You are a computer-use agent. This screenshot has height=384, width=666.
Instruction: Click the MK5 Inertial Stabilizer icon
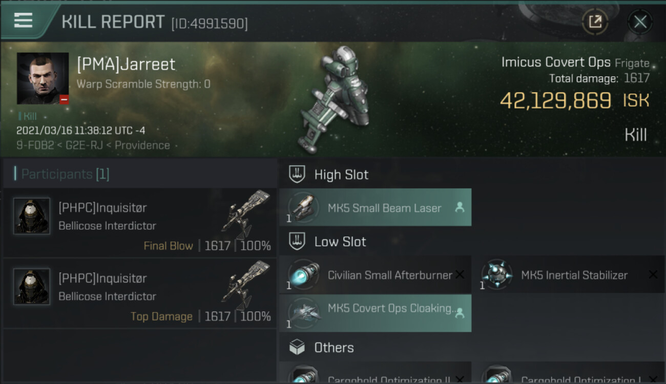496,275
